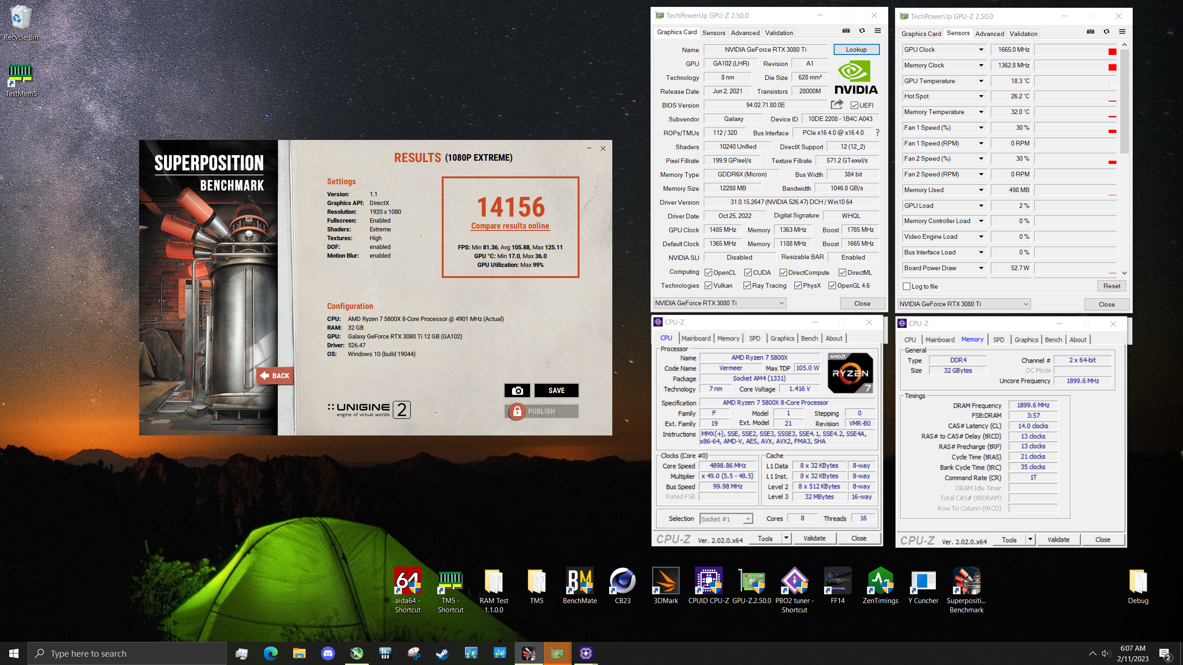Open Tools dropdown arrow in CPU-Z CPU window
The image size is (1183, 665).
(786, 538)
